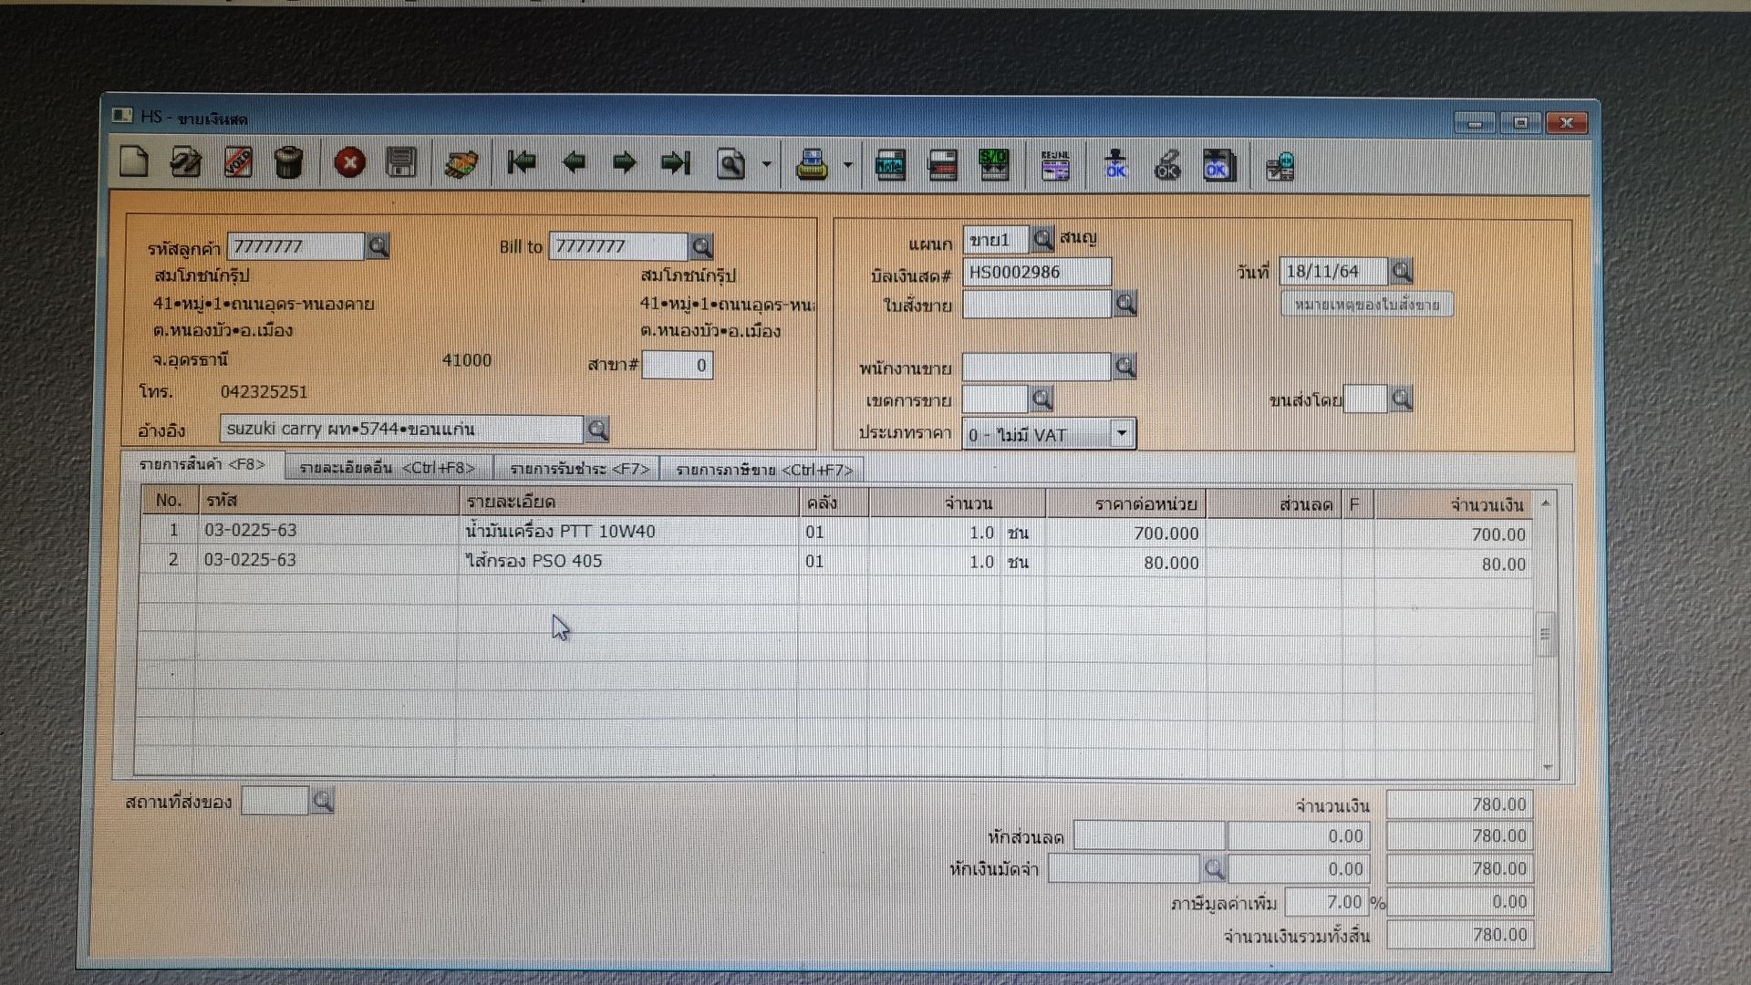The height and width of the screenshot is (985, 1751).
Task: Open Bill to lookup magnifier
Action: coord(701,246)
